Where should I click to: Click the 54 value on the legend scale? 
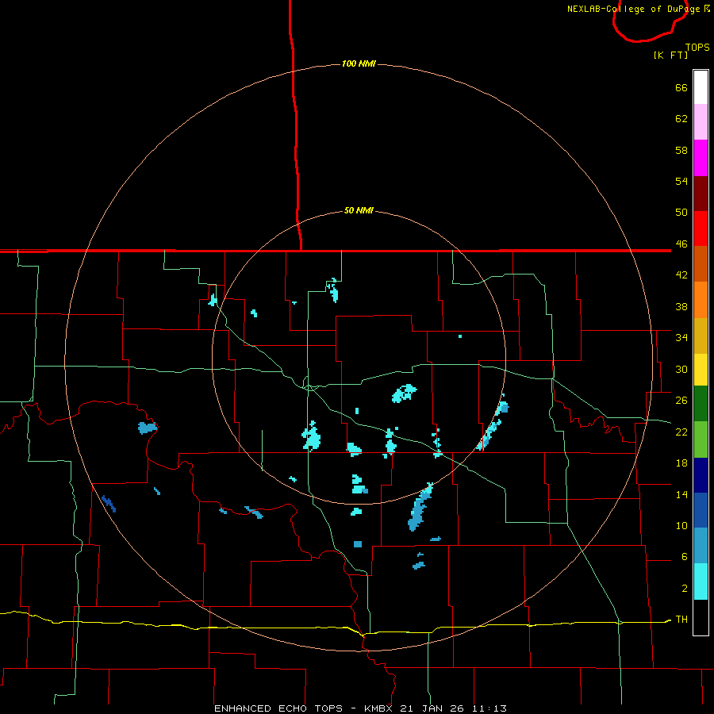pyautogui.click(x=681, y=181)
